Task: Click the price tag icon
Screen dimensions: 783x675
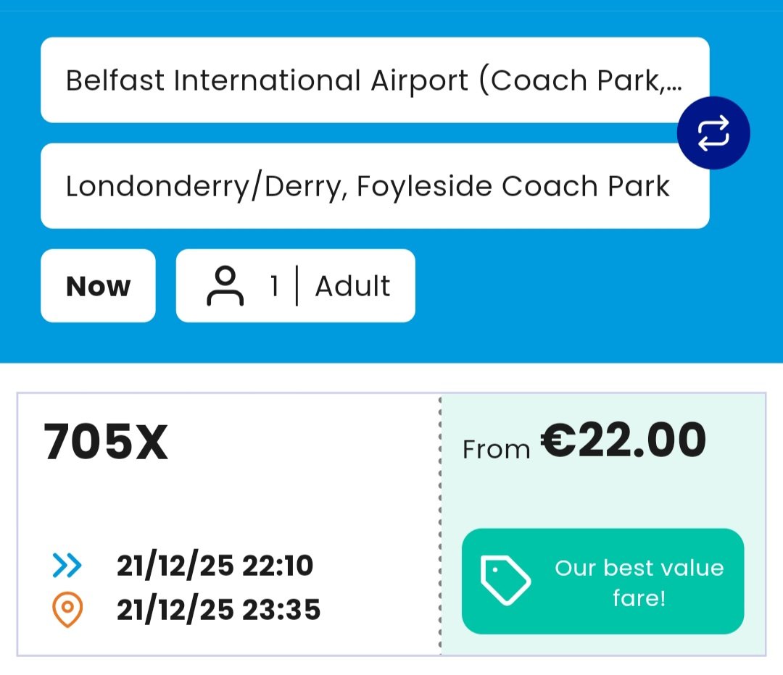Action: (x=506, y=580)
